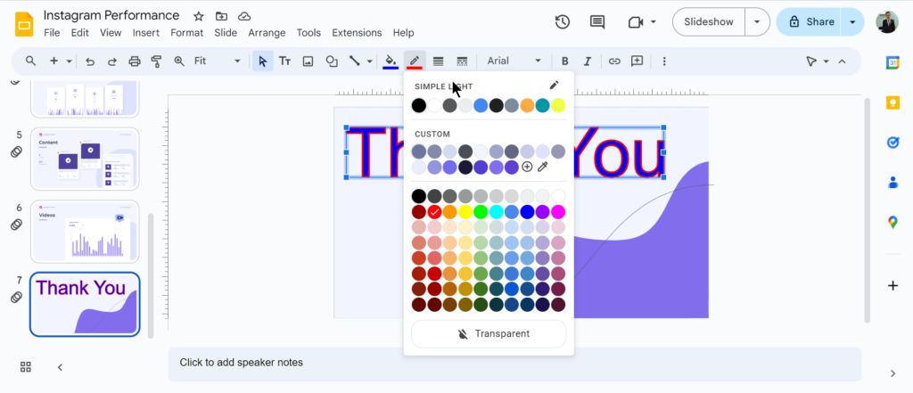913x393 pixels.
Task: Click the Border weight icon
Action: 438,61
